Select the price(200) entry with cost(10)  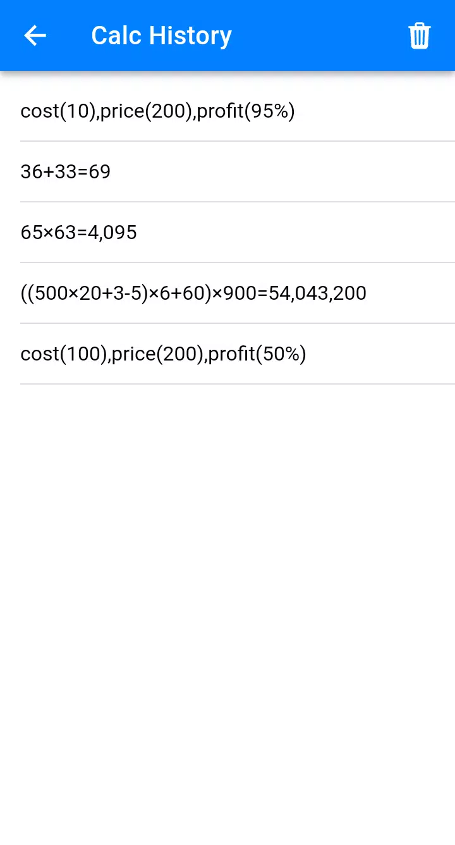(x=157, y=111)
